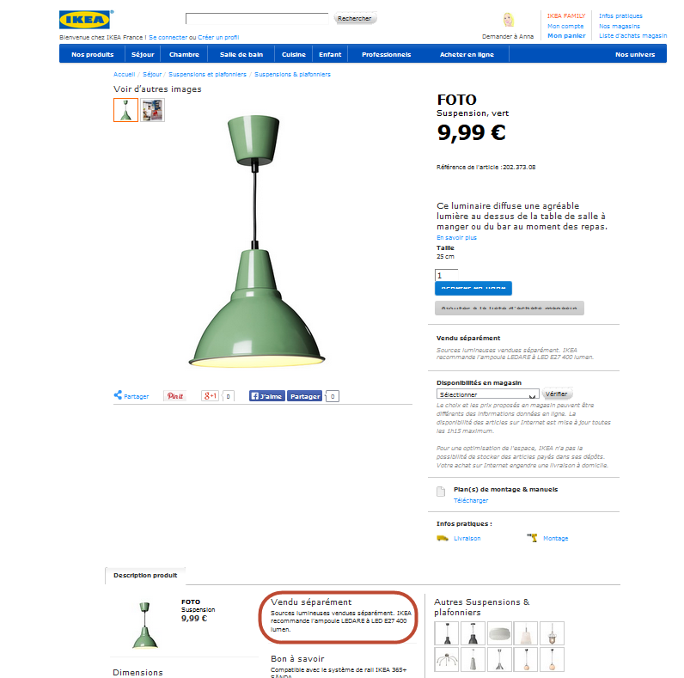Open the Nos produits menu
The width and height of the screenshot is (684, 678).
click(93, 54)
